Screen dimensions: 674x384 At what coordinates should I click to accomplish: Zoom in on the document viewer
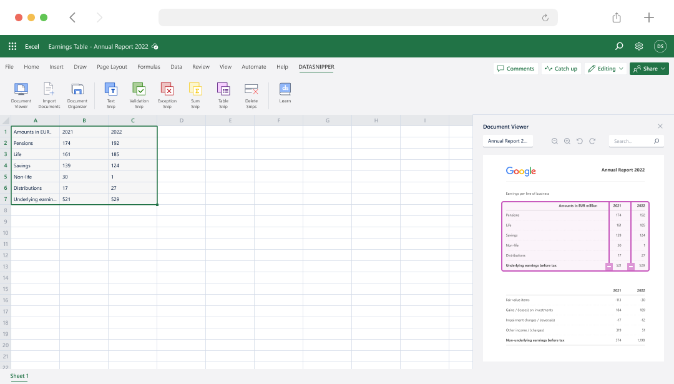(x=567, y=142)
